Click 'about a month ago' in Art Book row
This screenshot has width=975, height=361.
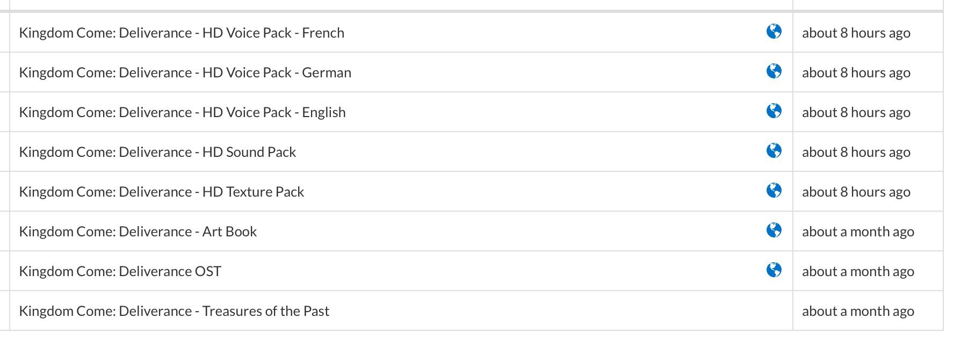tap(858, 232)
